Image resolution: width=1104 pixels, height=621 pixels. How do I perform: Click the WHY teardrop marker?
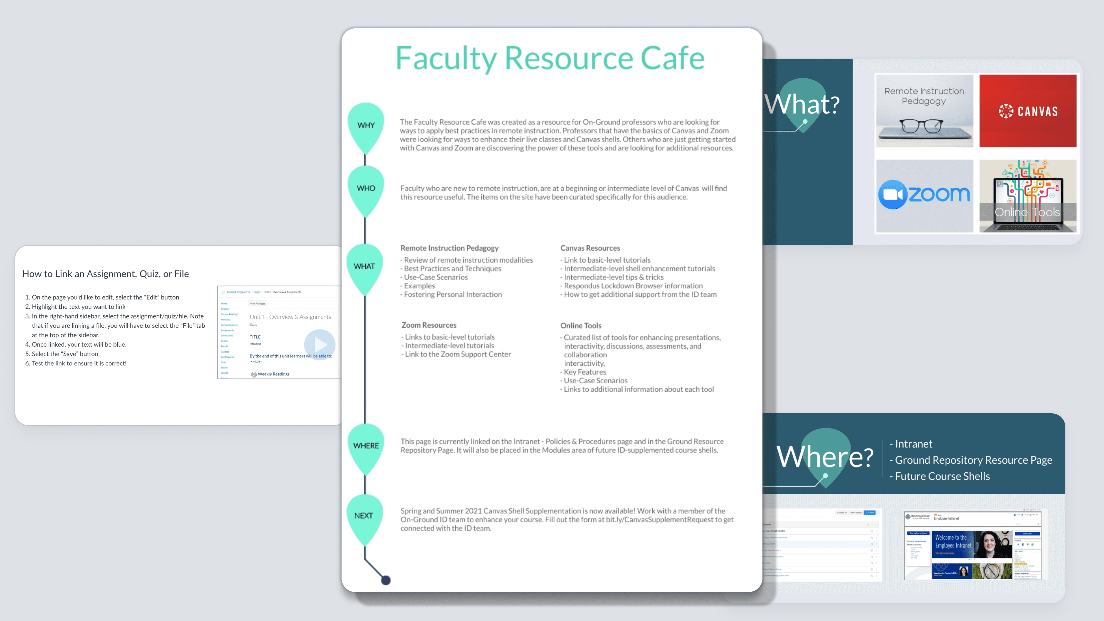(366, 126)
